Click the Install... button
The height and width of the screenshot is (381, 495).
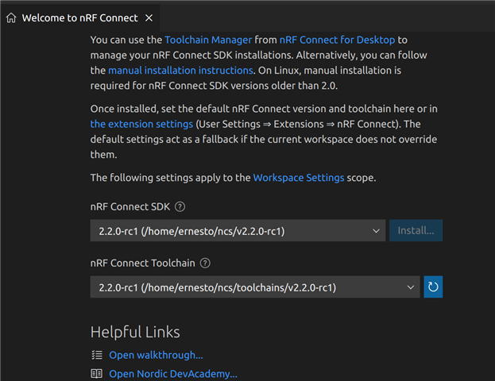coord(416,230)
